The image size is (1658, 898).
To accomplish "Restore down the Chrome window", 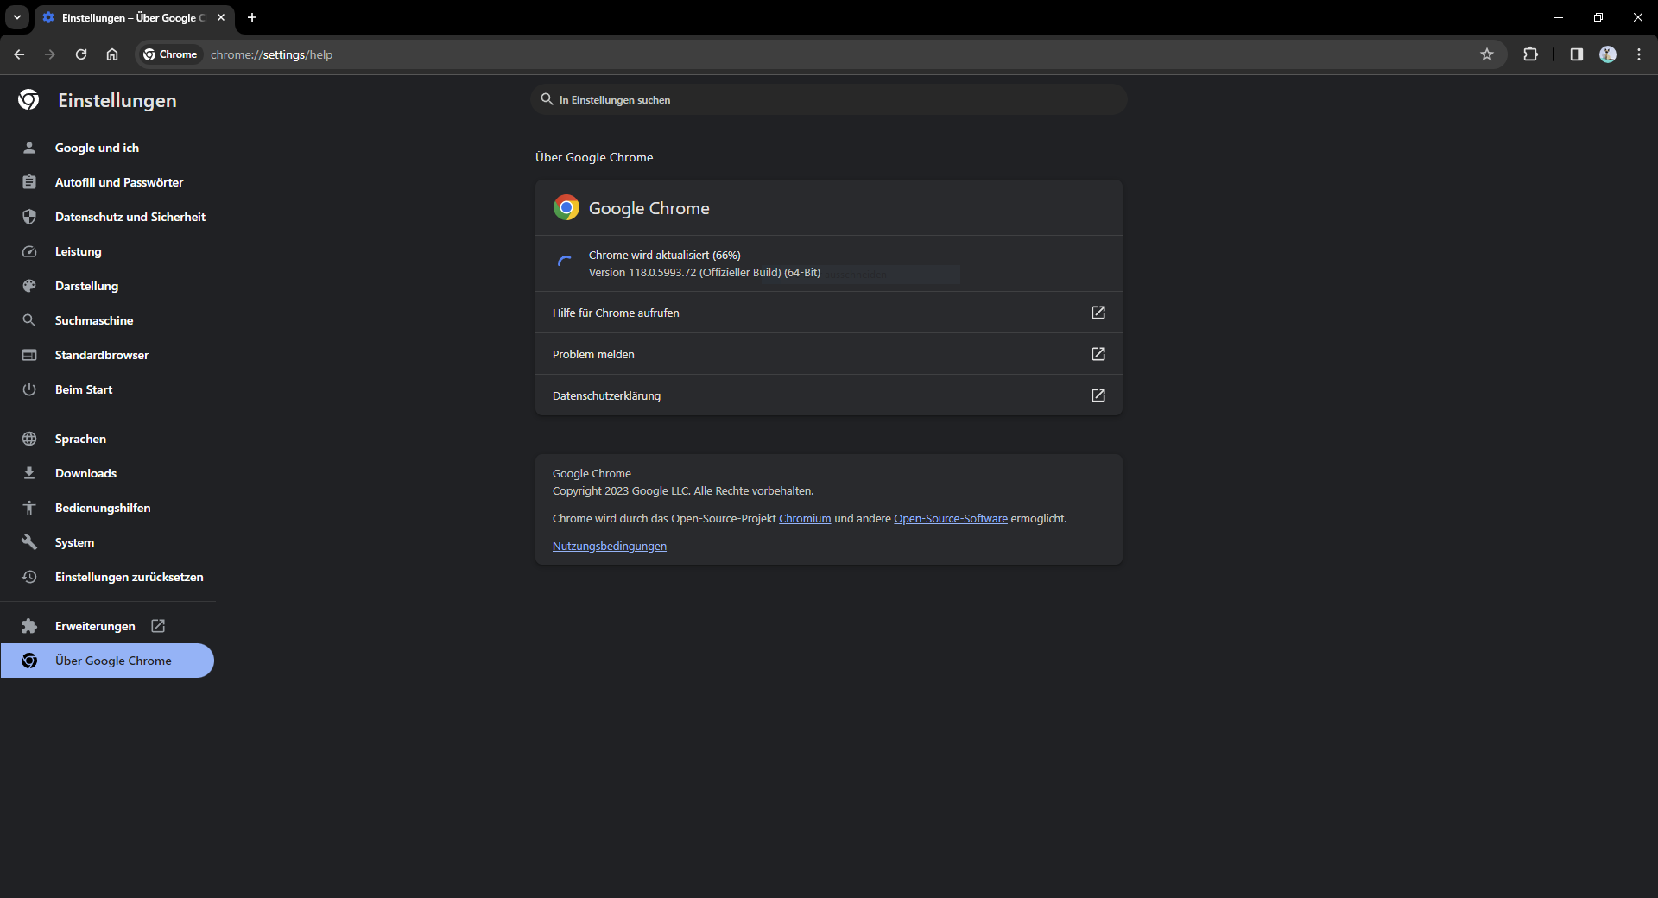I will tap(1598, 17).
